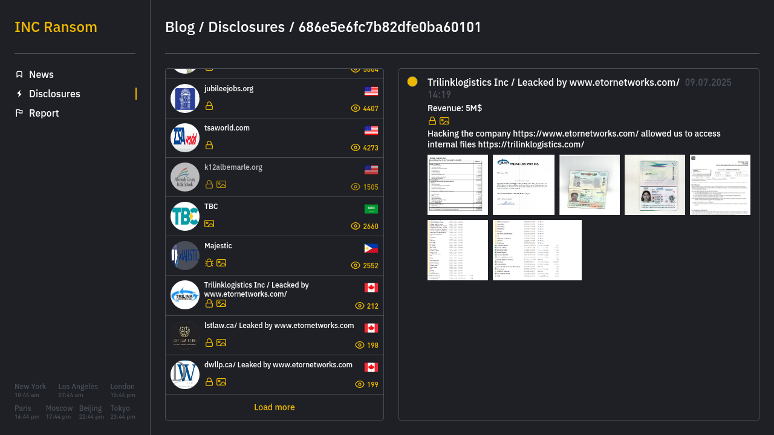
Task: Click the eye views icon beside 212
Action: pos(360,306)
